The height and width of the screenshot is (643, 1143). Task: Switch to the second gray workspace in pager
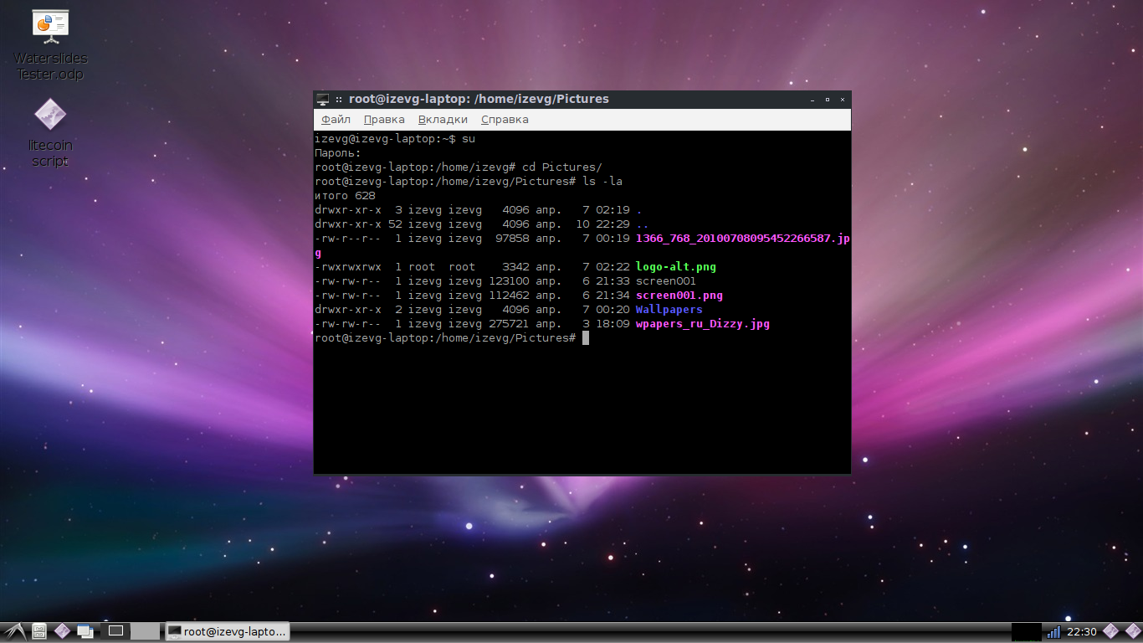pos(146,631)
